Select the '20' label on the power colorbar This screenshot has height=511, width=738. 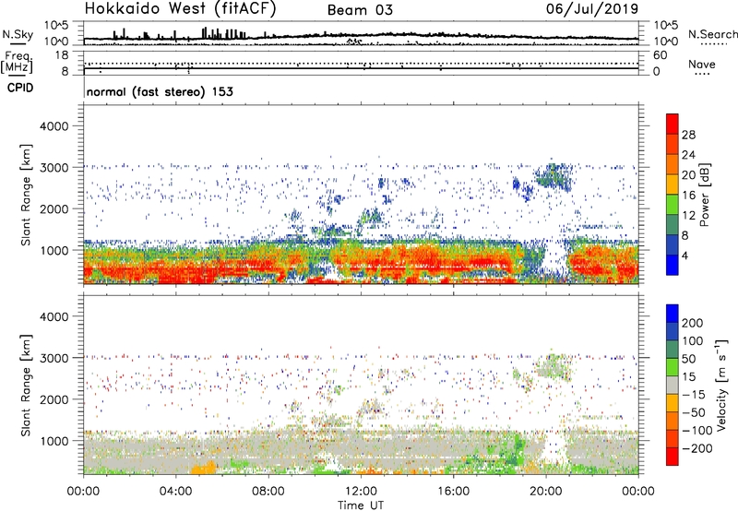[688, 175]
